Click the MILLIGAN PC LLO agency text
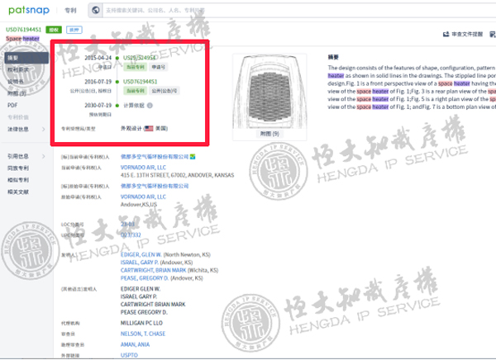 coord(141,323)
